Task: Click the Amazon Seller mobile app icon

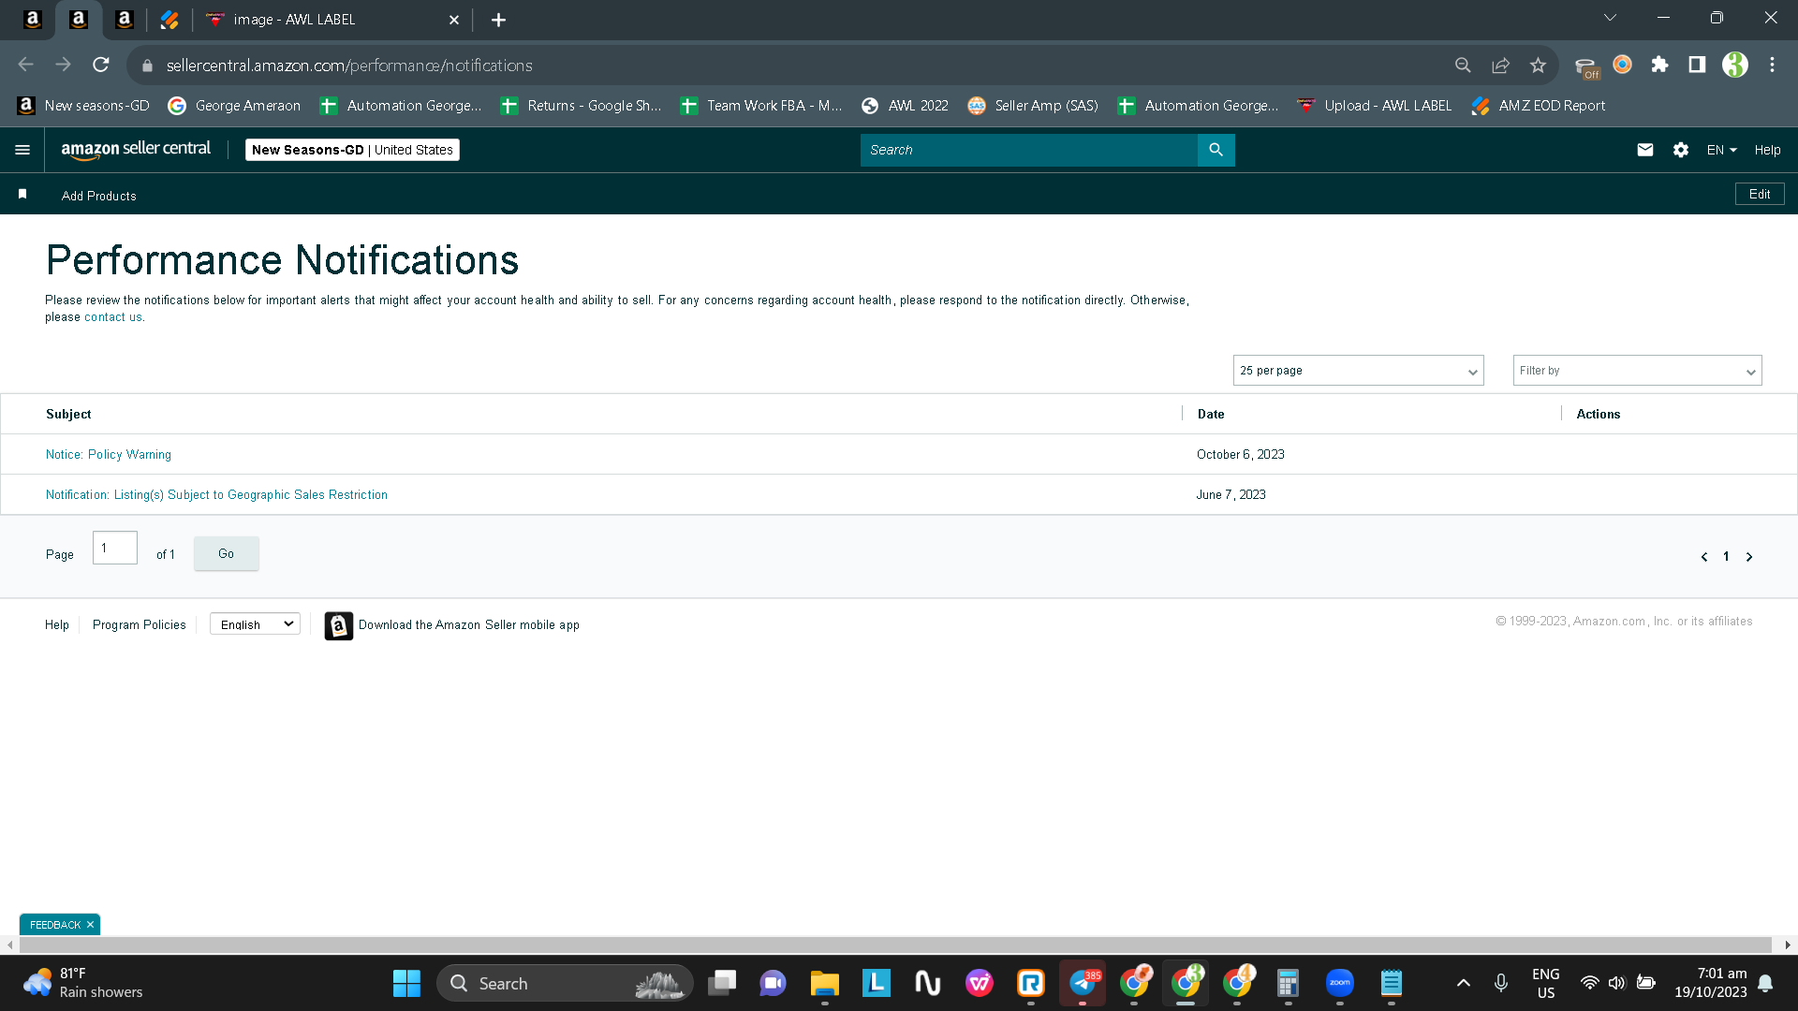Action: [x=338, y=625]
